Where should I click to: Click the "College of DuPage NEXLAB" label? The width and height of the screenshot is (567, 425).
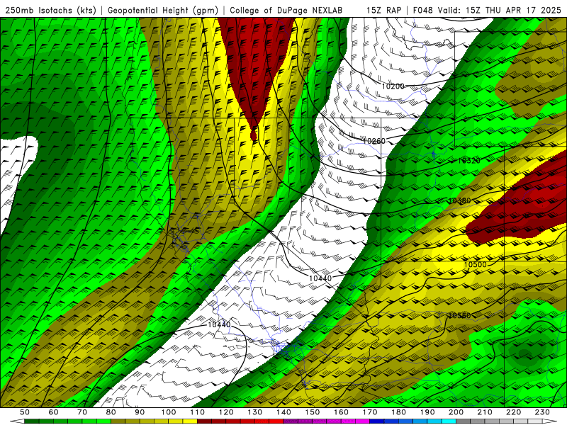(x=286, y=10)
